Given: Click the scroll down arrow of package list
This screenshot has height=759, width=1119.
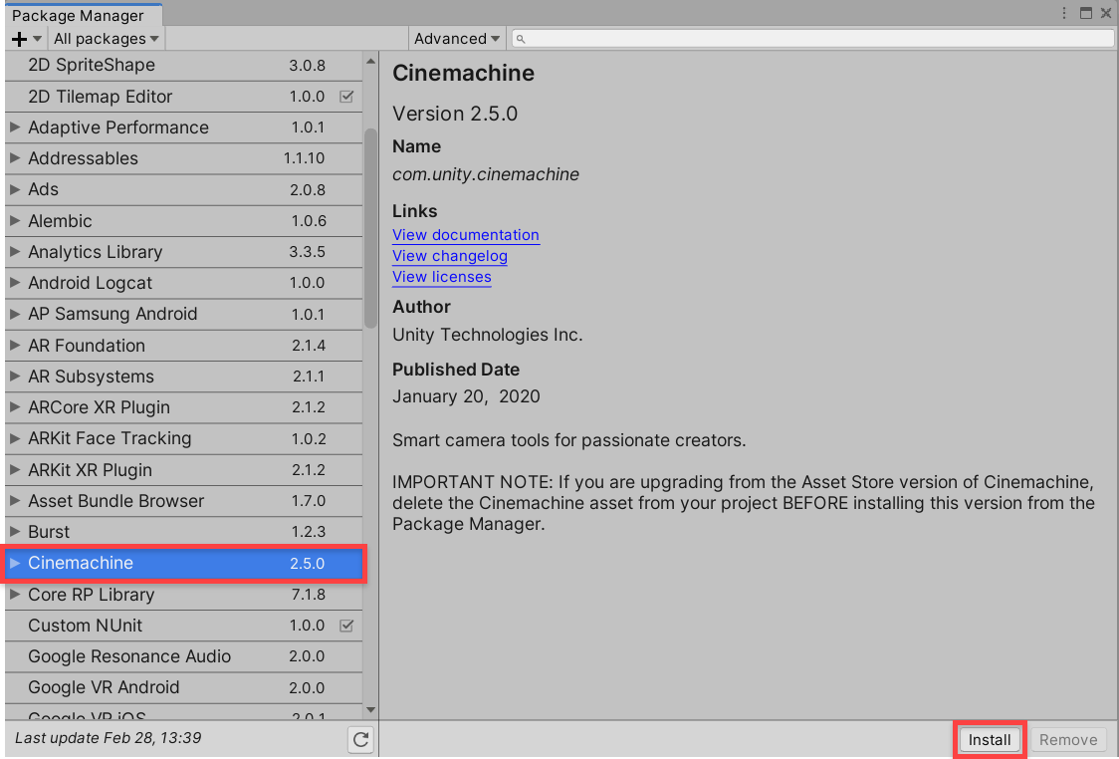Looking at the screenshot, I should (x=370, y=710).
